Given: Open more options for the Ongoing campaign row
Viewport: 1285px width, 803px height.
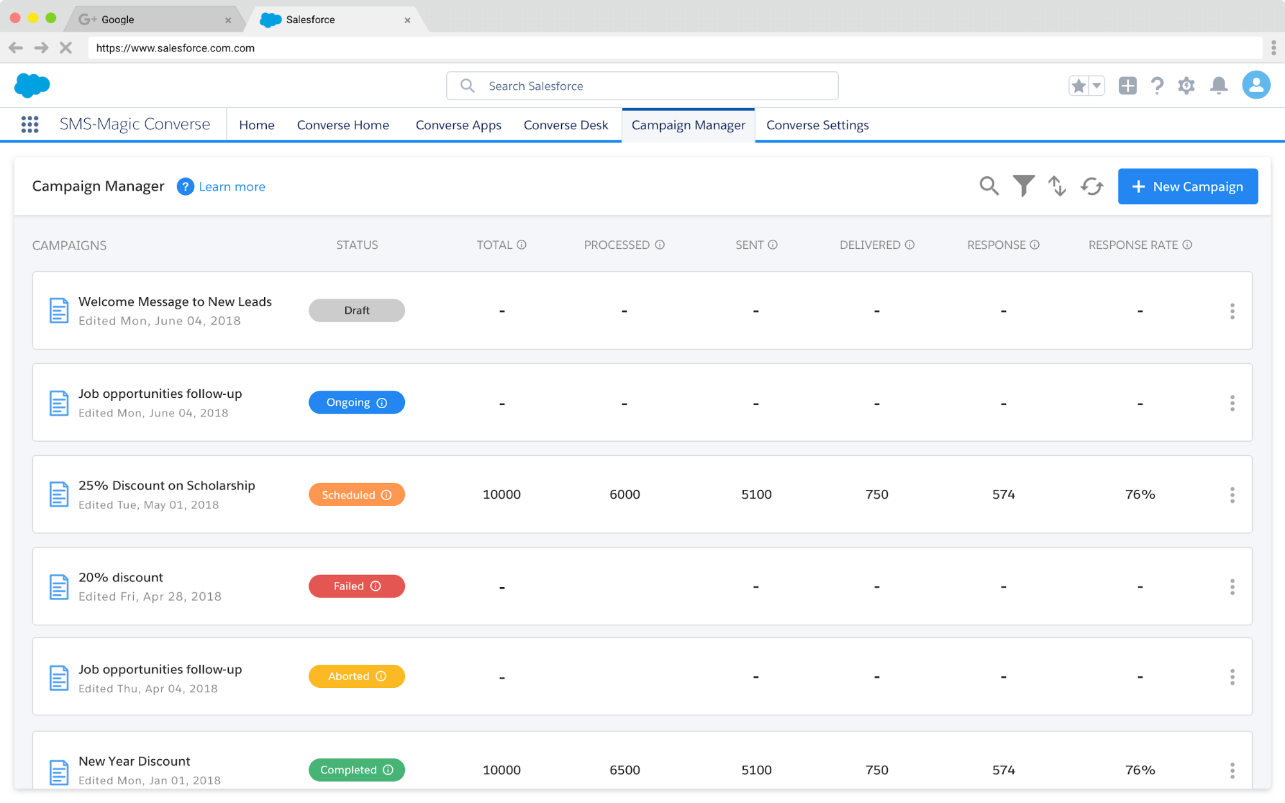Looking at the screenshot, I should click(1232, 403).
